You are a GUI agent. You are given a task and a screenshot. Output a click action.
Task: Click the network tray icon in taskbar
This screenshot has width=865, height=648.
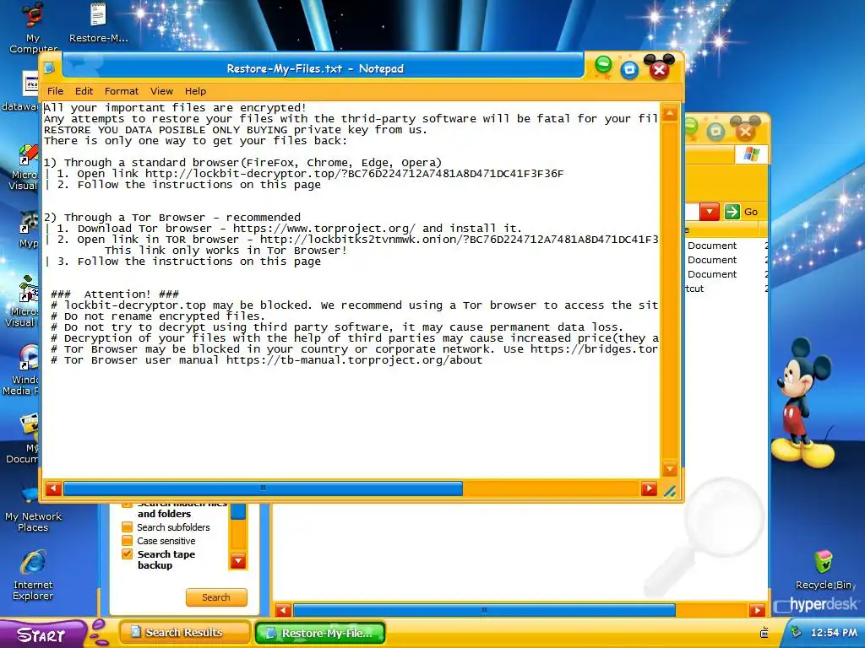click(764, 633)
